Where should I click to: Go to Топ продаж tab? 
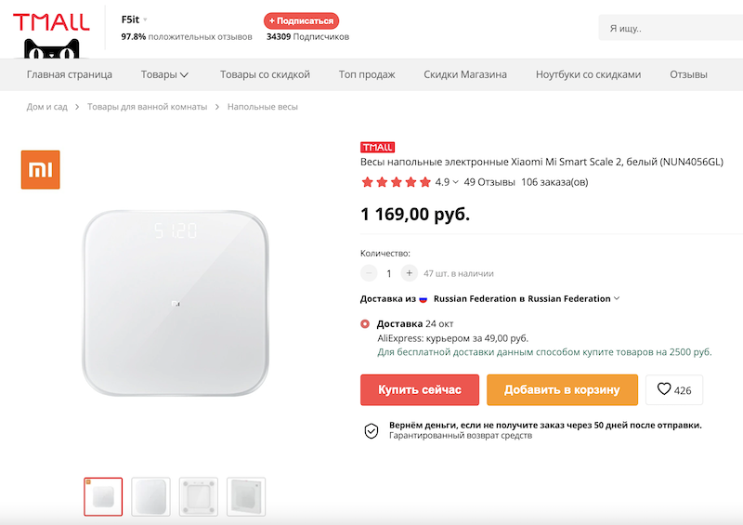click(x=367, y=74)
